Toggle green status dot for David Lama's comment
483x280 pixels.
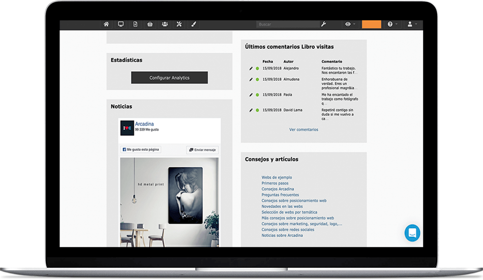(x=257, y=110)
